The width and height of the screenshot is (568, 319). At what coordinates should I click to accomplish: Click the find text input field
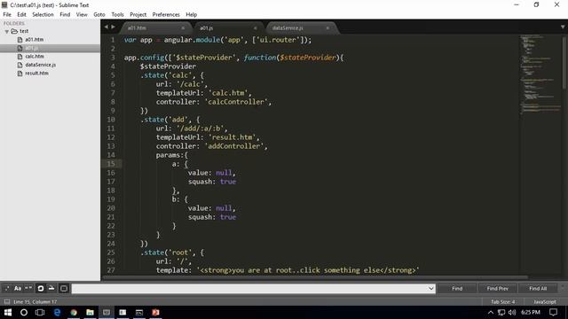click(x=249, y=288)
